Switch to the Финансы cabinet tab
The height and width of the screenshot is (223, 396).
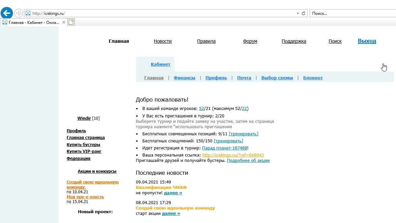[x=184, y=78]
